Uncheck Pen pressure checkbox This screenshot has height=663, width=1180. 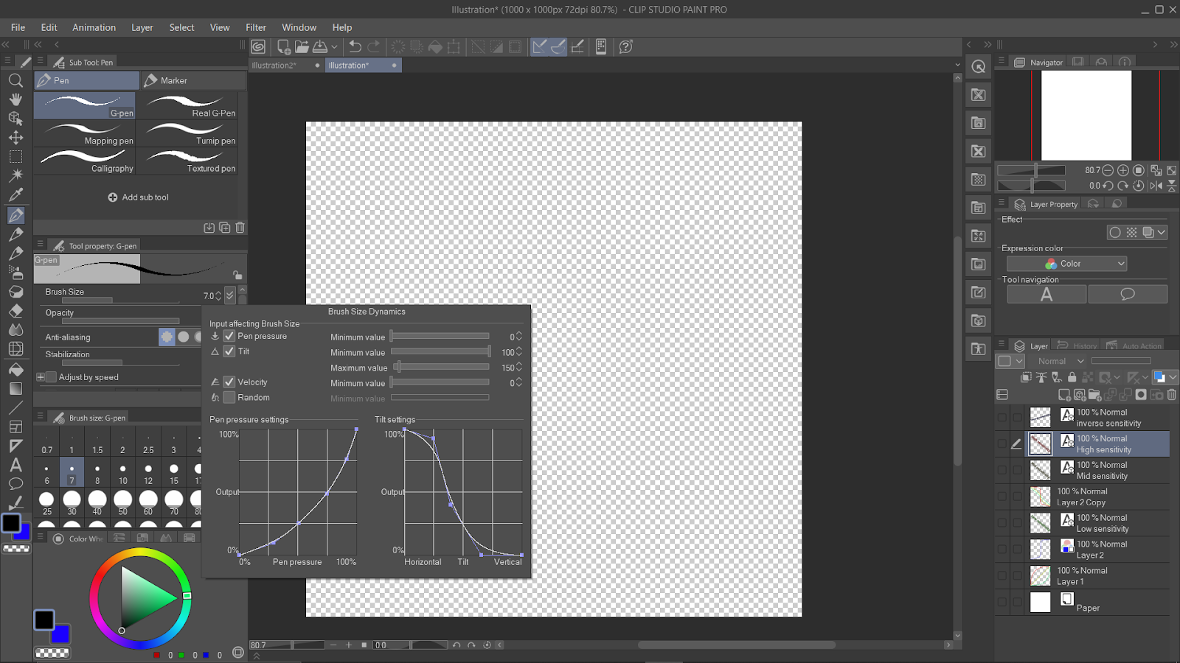(x=229, y=336)
